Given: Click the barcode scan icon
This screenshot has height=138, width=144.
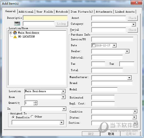Looking at the screenshot, I should [17, 23].
